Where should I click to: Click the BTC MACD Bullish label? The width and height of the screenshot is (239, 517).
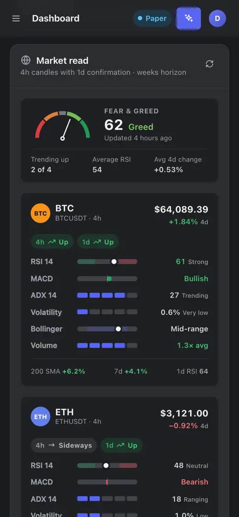pos(196,279)
